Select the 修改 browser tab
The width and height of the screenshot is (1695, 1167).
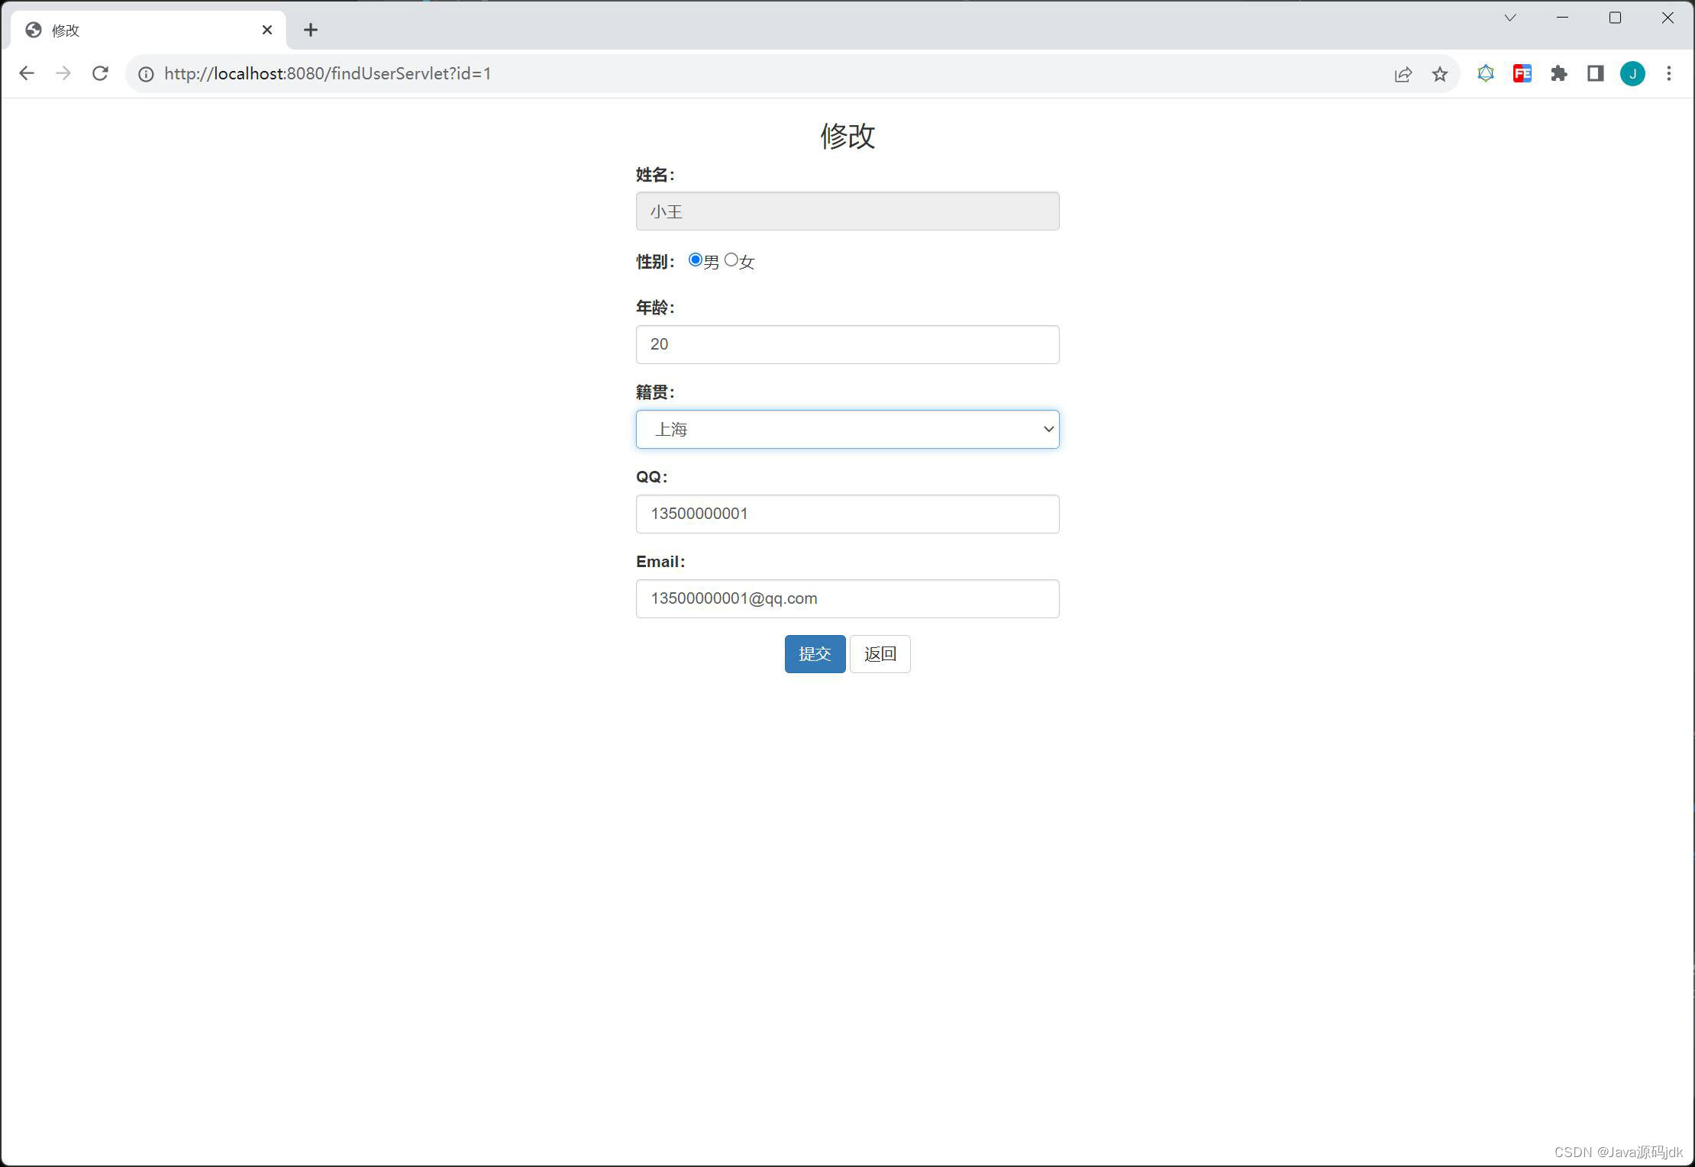[149, 30]
